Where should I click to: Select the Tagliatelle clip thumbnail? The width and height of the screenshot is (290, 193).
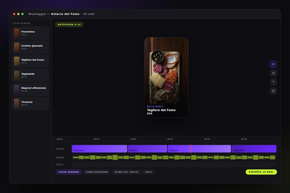pos(17,75)
